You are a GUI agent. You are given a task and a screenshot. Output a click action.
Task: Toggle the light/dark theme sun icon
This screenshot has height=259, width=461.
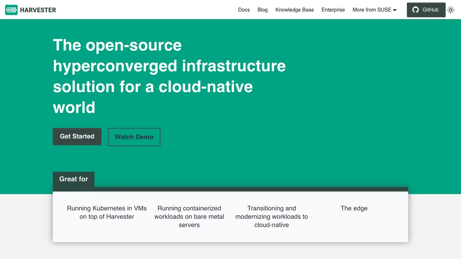pos(451,10)
